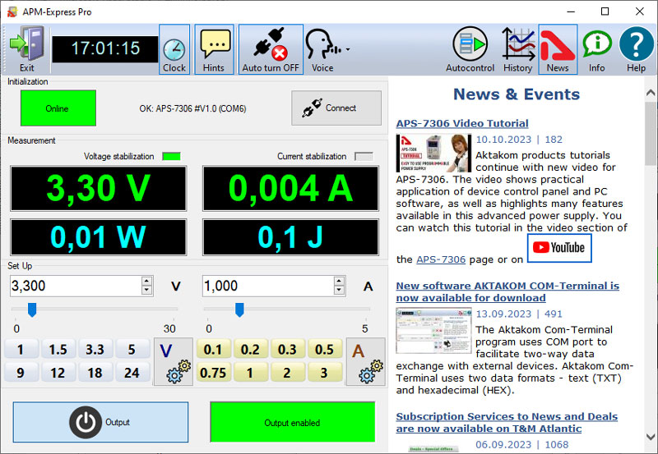Viewport: 658px width, 454px height.
Task: Select the 12 volt preset
Action: pos(58,373)
